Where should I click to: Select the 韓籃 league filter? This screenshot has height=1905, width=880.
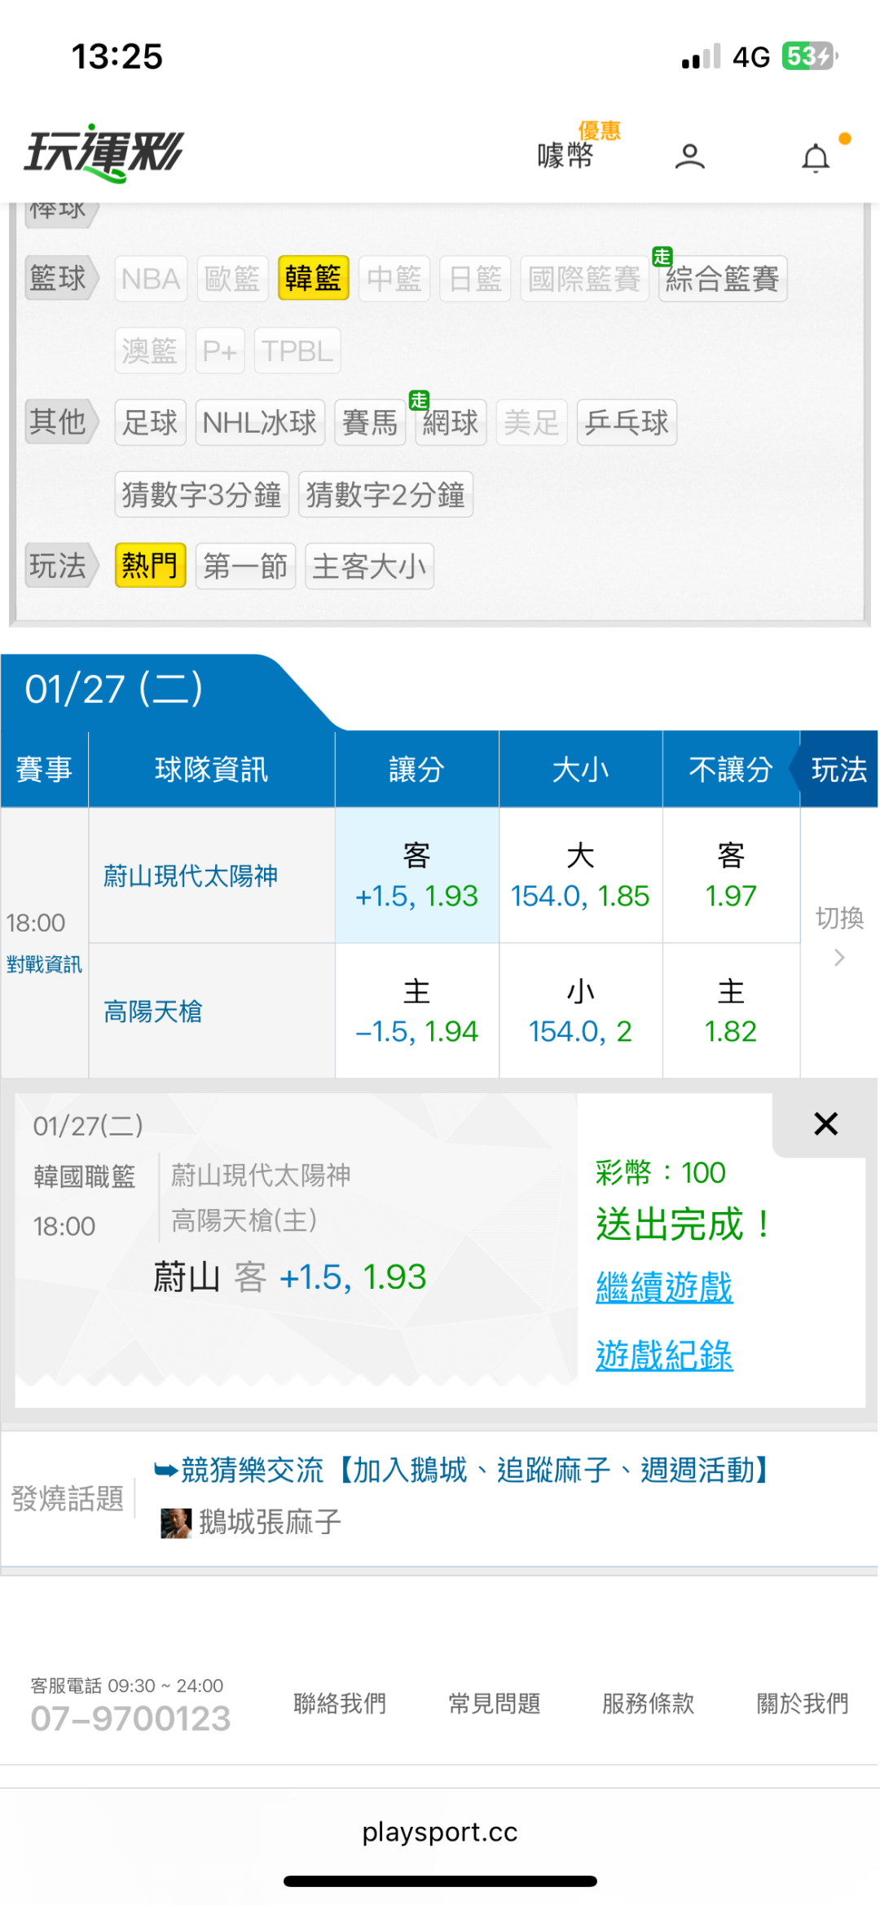313,279
